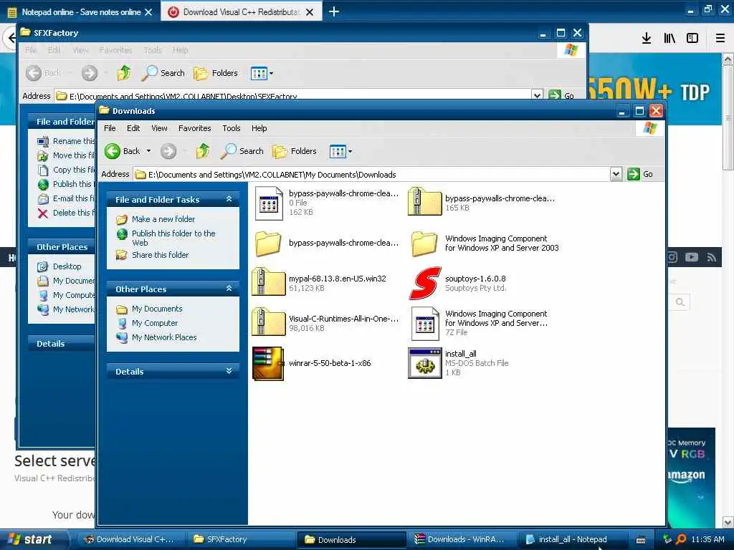The width and height of the screenshot is (734, 550).
Task: Open browser downloads arrow icon
Action: tap(647, 39)
